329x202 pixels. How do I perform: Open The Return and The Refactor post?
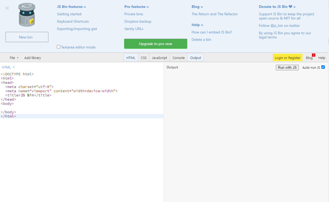pos(215,14)
